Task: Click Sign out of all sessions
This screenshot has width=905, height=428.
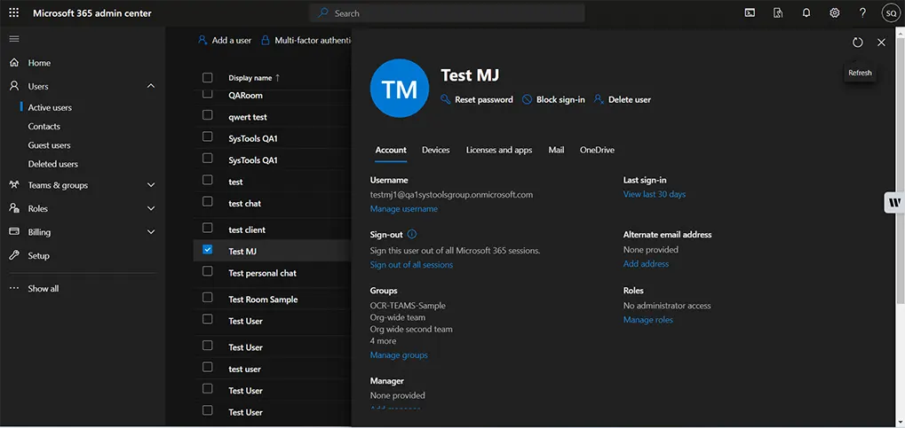Action: click(x=411, y=265)
